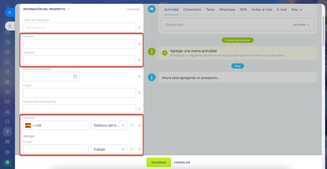Remove the E-mail entry with X
This screenshot has width=327, height=169.
[131, 149]
